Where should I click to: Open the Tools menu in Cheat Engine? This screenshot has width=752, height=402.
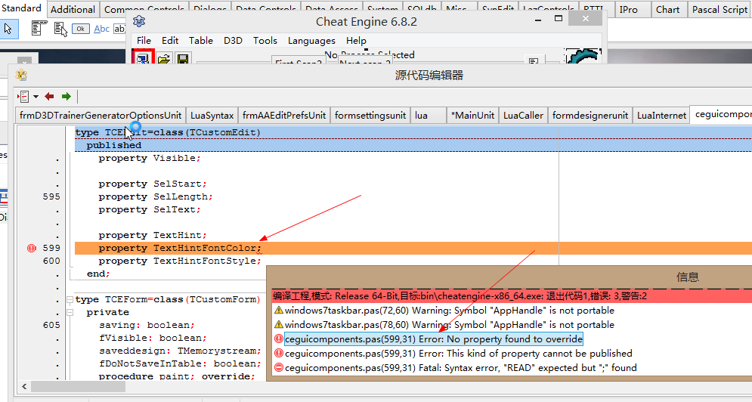pos(265,40)
